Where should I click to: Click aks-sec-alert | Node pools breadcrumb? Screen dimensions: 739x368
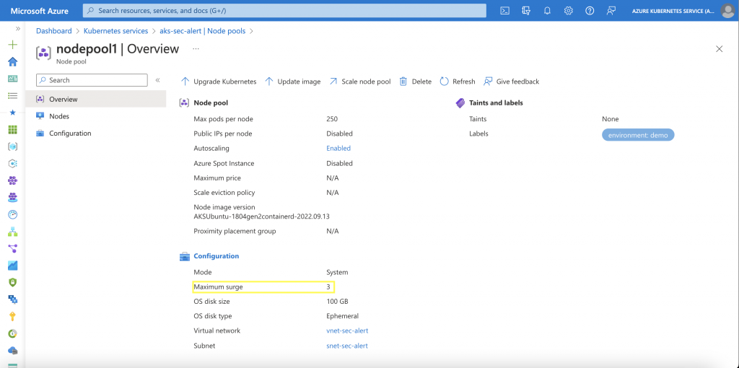pos(203,31)
